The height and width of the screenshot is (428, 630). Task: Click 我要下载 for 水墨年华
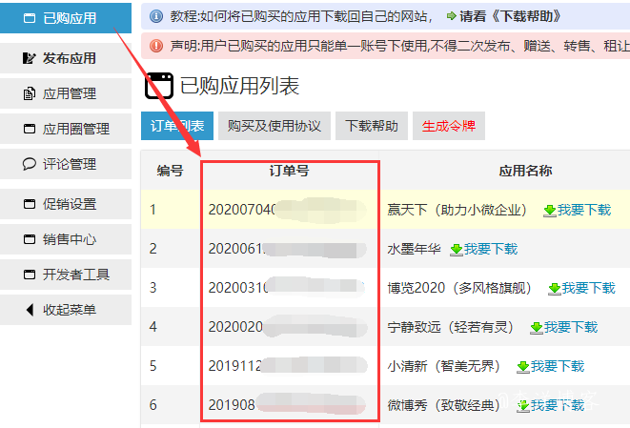coord(491,249)
